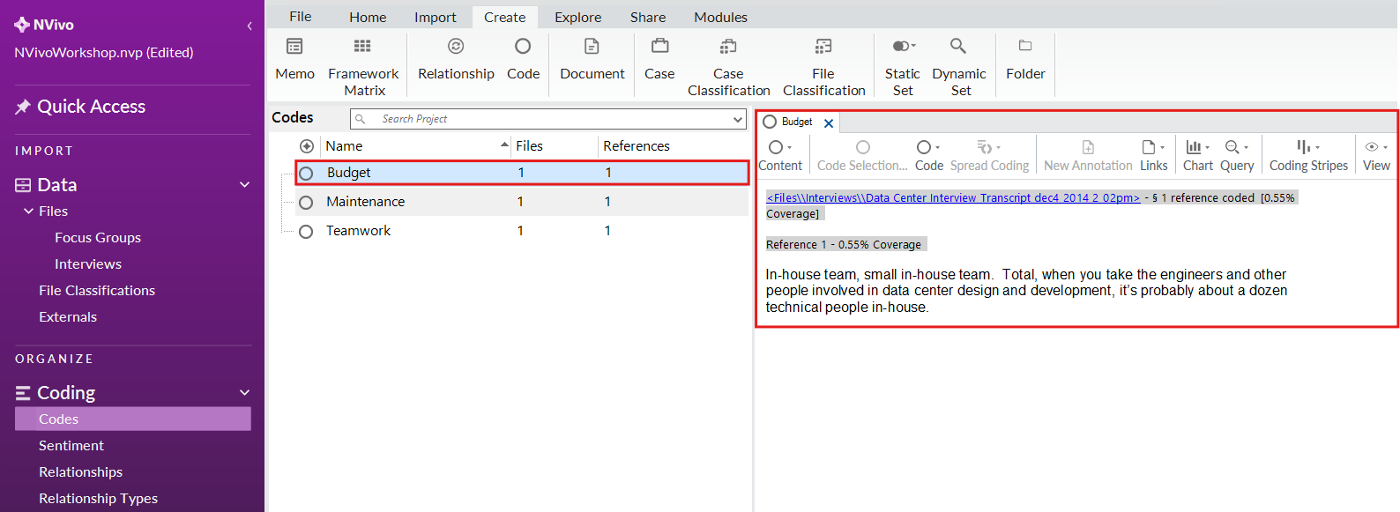Screen dimensions: 1400x512
Task: Open the Links tool
Action: [x=1153, y=155]
